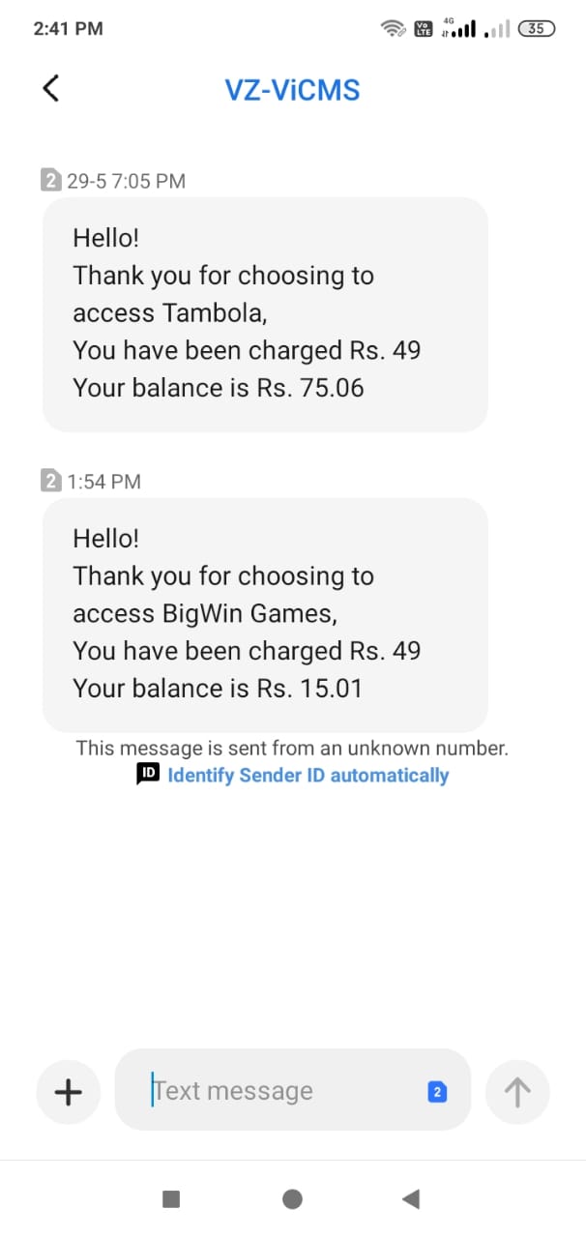Select the Tambola charge message bubble
The width and height of the screenshot is (586, 1238).
click(x=265, y=313)
